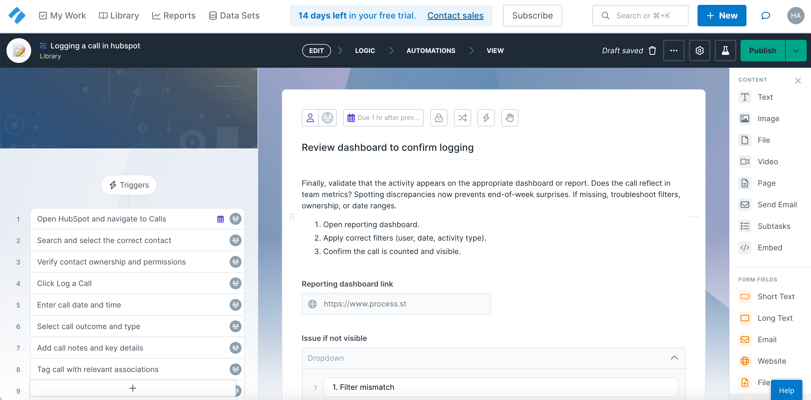This screenshot has width=811, height=400.
Task: Click assignee icon on Click Log a Call
Action: pyautogui.click(x=236, y=283)
